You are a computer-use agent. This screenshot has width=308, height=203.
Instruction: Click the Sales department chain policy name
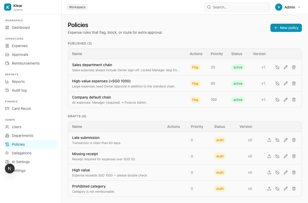click(92, 65)
